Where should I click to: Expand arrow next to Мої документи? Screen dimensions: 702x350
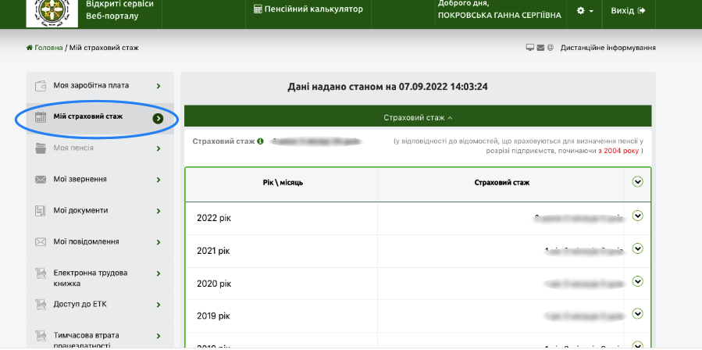(x=159, y=211)
